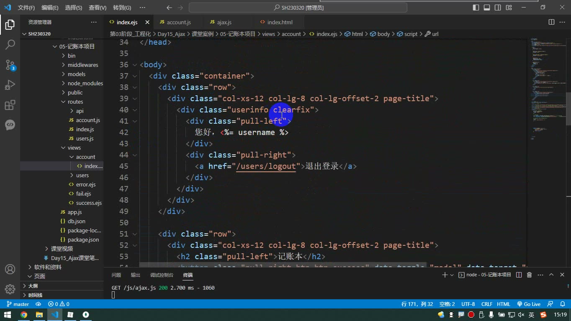Toggle primary side bar layout button
This screenshot has height=321, width=571.
click(476, 8)
